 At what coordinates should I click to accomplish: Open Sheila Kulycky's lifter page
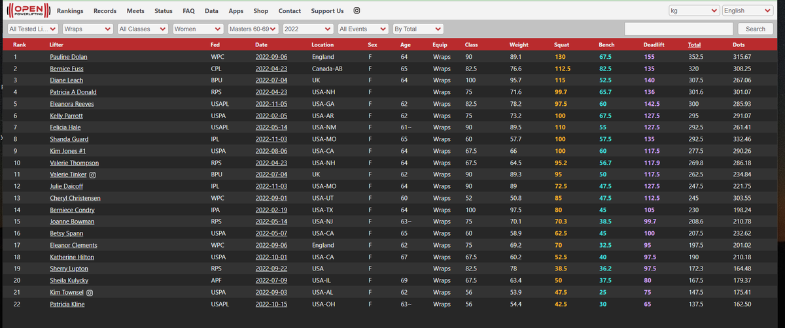click(69, 280)
